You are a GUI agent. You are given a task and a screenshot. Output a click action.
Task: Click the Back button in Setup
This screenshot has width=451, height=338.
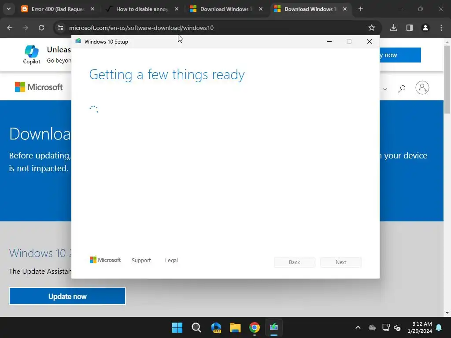tap(295, 262)
